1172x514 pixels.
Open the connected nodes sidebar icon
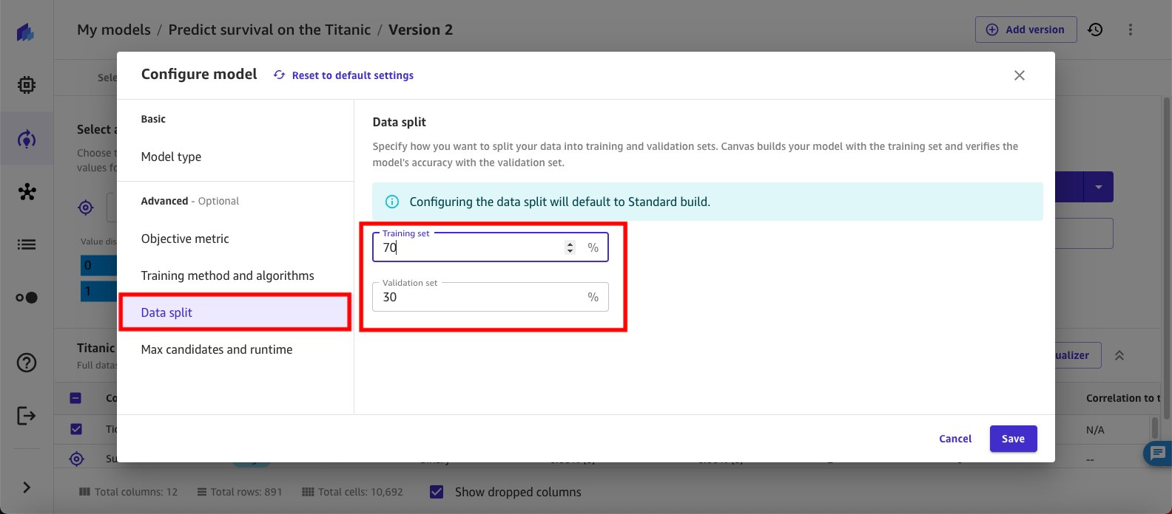(x=27, y=192)
